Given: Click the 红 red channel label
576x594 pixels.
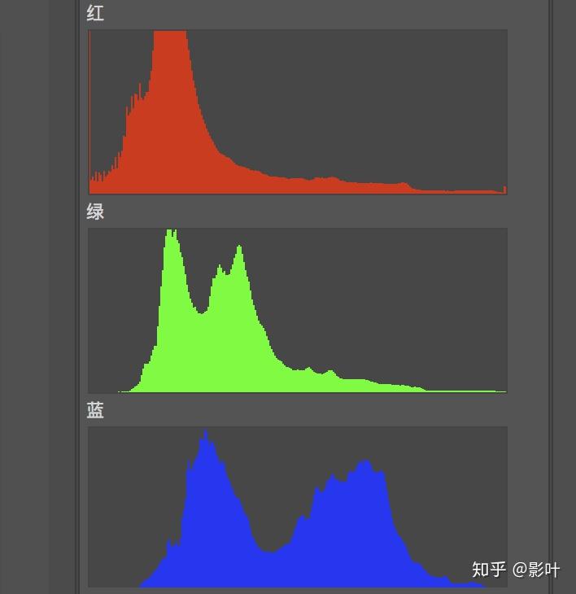Looking at the screenshot, I should tap(95, 13).
